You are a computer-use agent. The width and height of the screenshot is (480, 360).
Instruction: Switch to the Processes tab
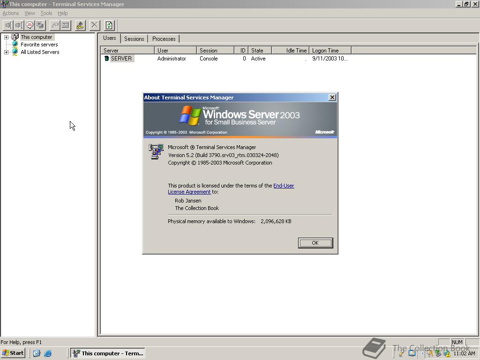164,39
